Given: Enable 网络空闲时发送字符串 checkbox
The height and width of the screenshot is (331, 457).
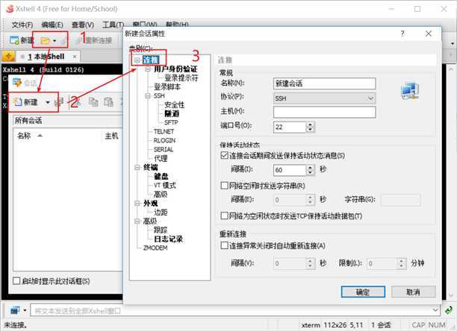Looking at the screenshot, I should [225, 186].
